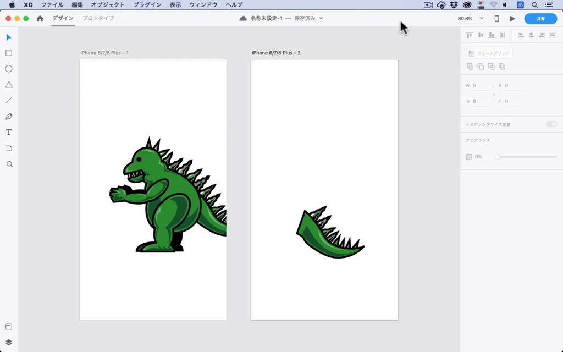Select the Artboard tool
Image resolution: width=563 pixels, height=352 pixels.
click(x=9, y=148)
